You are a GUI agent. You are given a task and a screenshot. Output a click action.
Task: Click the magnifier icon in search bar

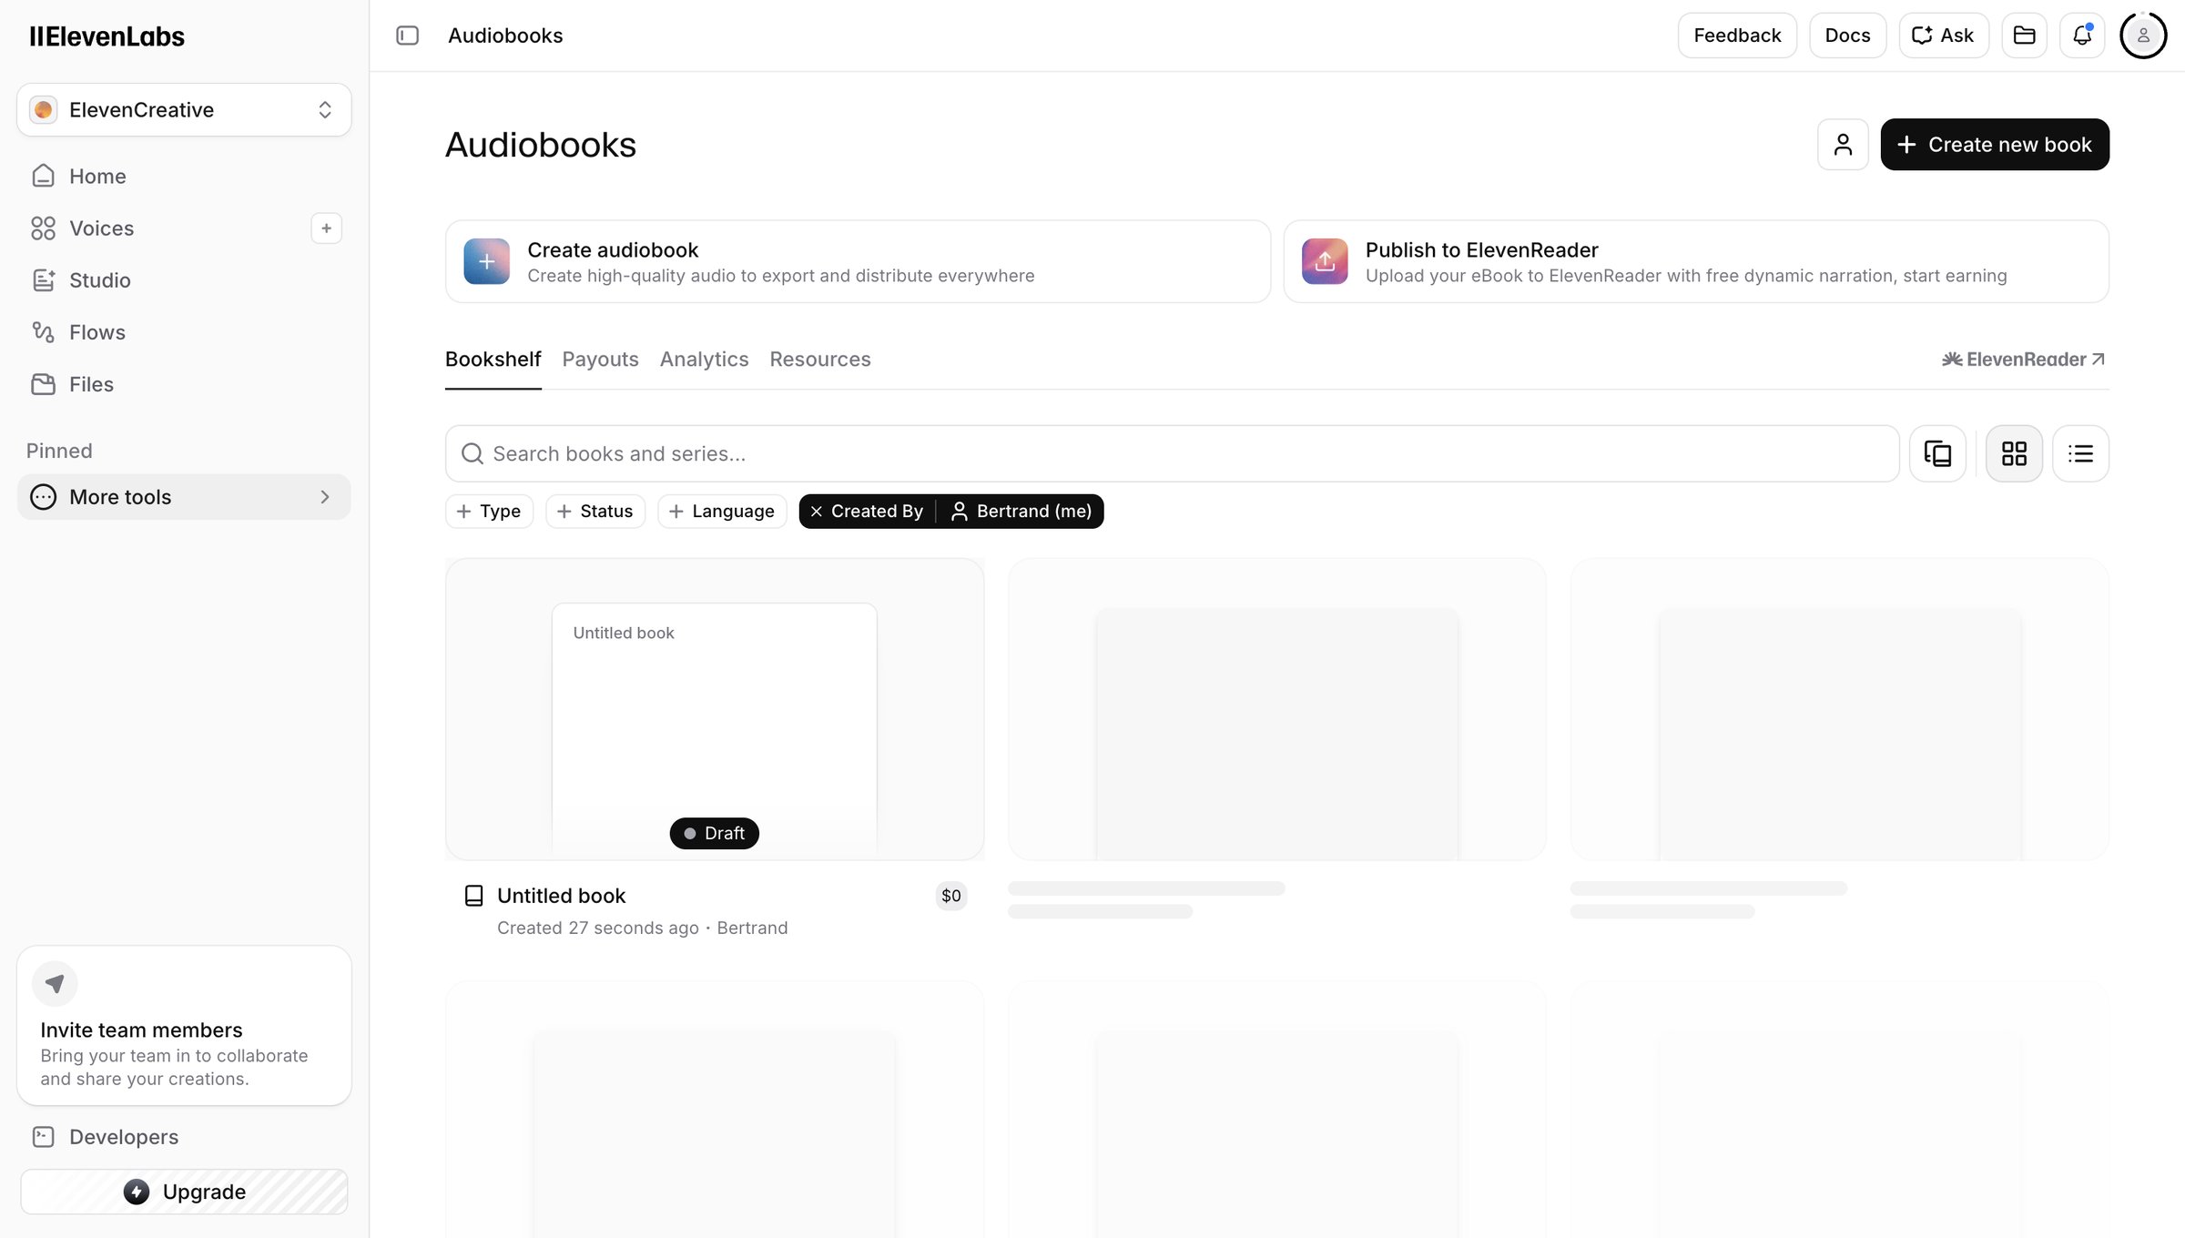coord(472,453)
